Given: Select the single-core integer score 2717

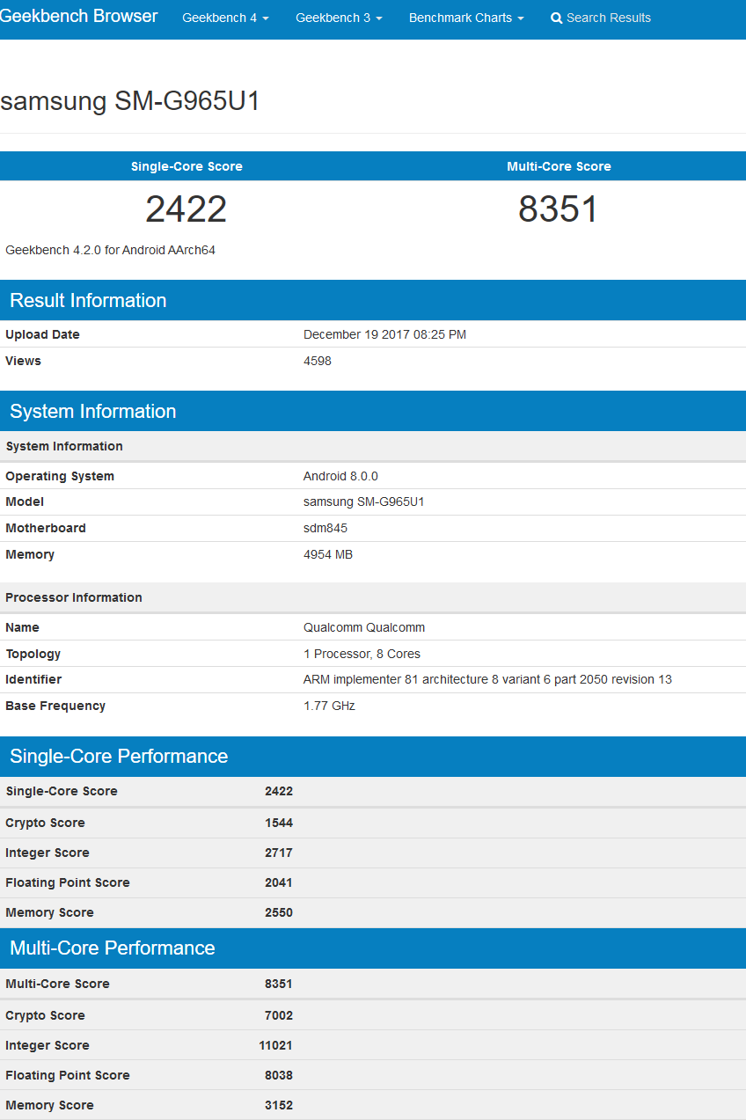Looking at the screenshot, I should coord(279,853).
